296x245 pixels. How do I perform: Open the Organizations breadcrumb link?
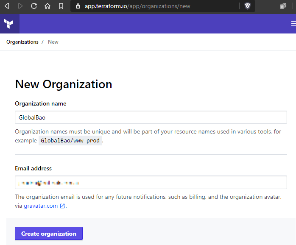[22, 42]
